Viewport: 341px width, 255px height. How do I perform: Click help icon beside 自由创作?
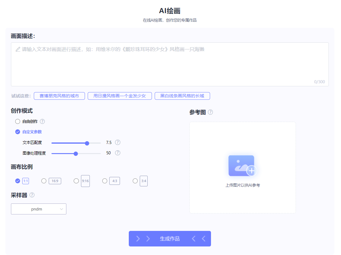[x=42, y=121]
